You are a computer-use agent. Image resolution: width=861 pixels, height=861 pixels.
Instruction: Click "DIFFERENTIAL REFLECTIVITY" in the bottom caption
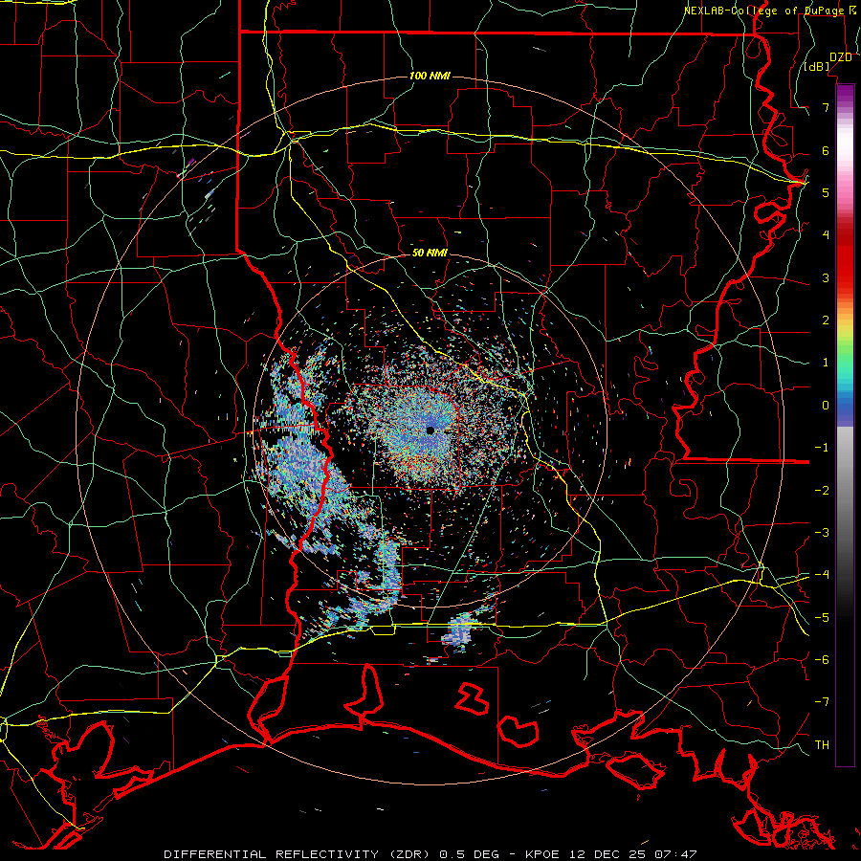272,854
